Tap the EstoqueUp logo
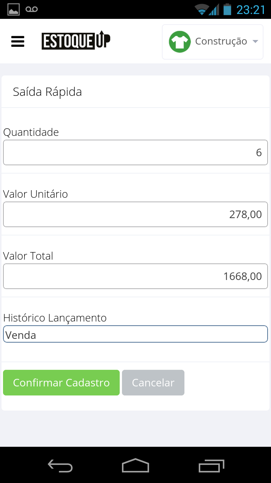Screen dimensions: 271x483 point(76,40)
